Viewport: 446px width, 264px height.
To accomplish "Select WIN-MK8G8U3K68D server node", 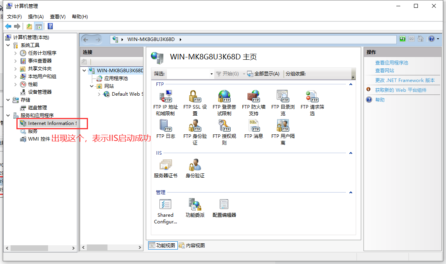I will 116,70.
